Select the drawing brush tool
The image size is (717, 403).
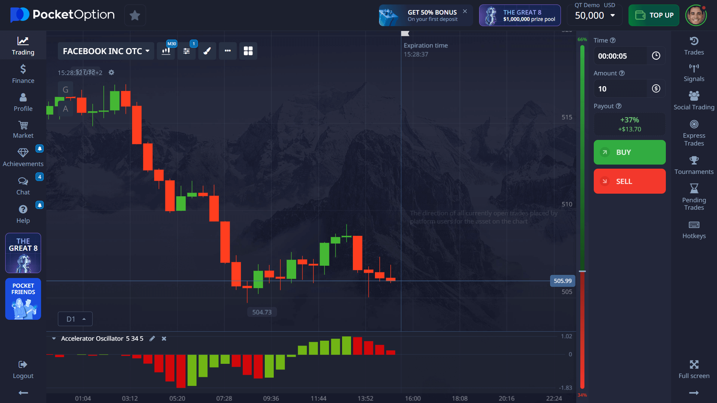point(207,51)
